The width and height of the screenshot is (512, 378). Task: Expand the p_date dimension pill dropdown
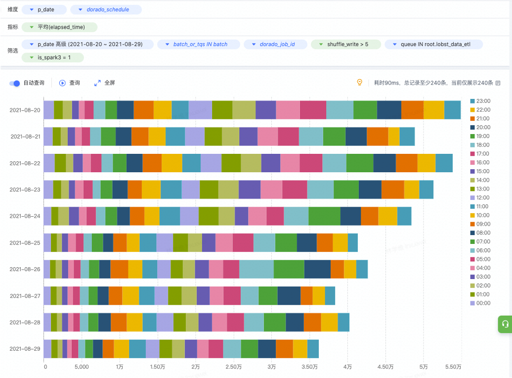[32, 10]
